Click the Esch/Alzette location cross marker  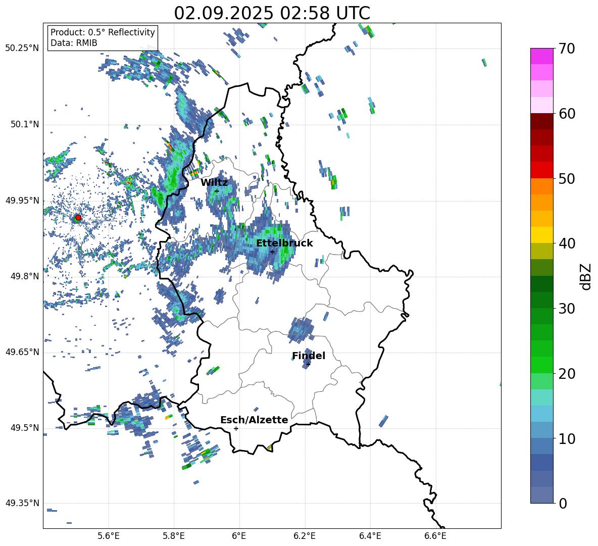tap(236, 428)
